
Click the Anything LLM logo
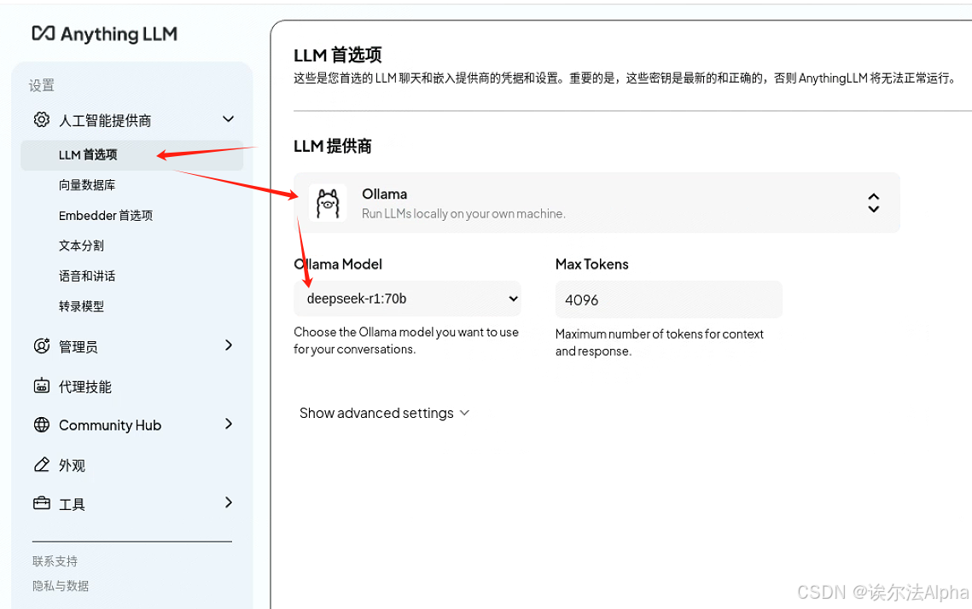(x=104, y=33)
